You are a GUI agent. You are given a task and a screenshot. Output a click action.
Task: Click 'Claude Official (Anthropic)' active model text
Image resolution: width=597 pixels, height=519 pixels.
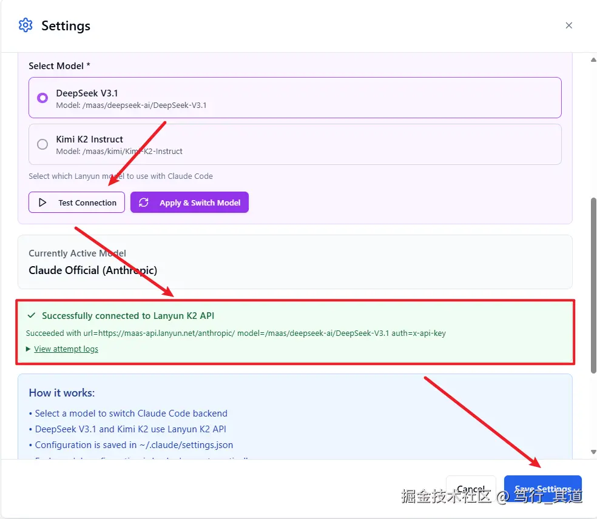click(93, 270)
